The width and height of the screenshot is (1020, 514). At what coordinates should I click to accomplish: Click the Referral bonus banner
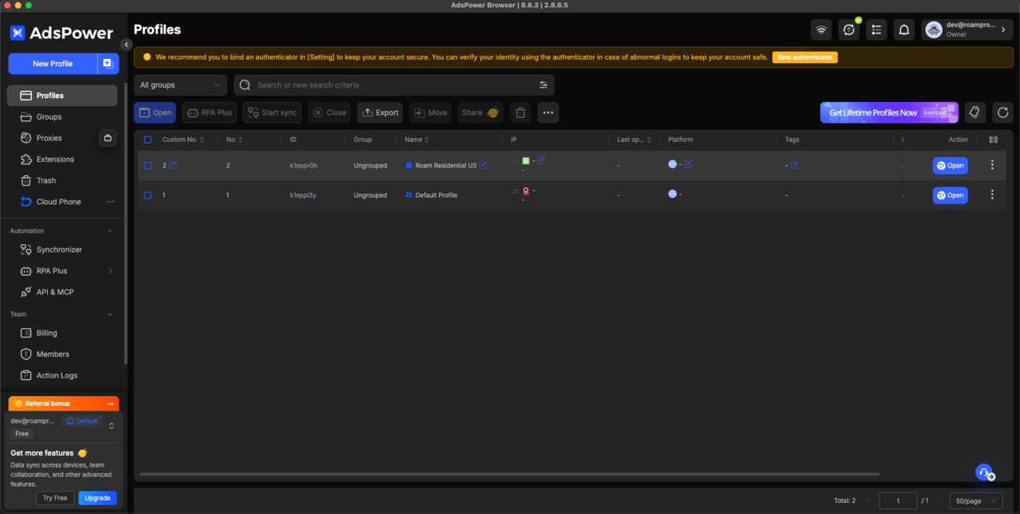click(x=63, y=403)
